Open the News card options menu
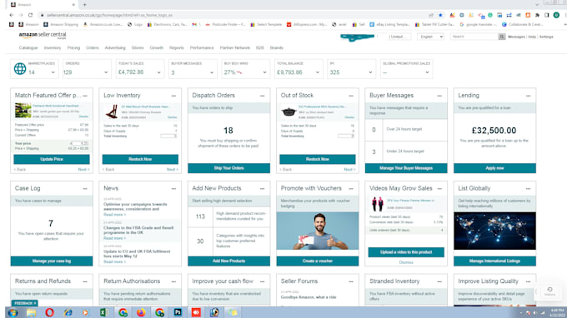Image resolution: width=567 pixels, height=318 pixels. [x=173, y=189]
